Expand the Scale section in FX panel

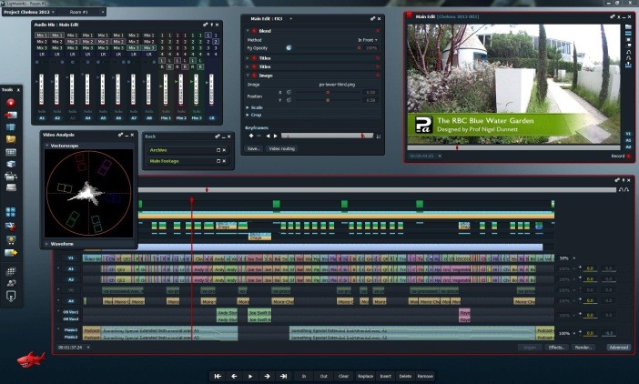248,107
